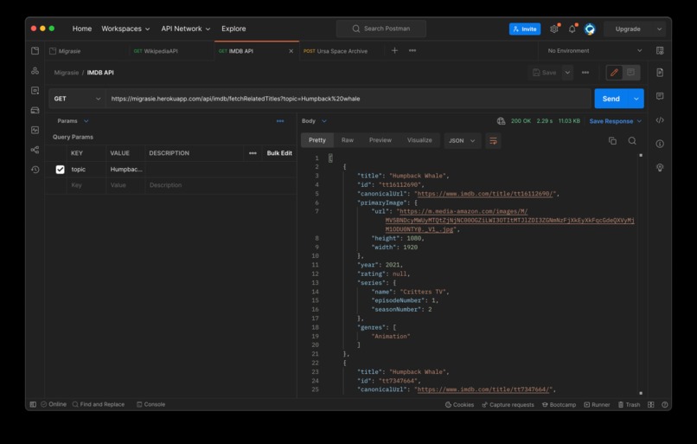This screenshot has width=697, height=444.
Task: Open user avatar menu
Action: coord(590,29)
